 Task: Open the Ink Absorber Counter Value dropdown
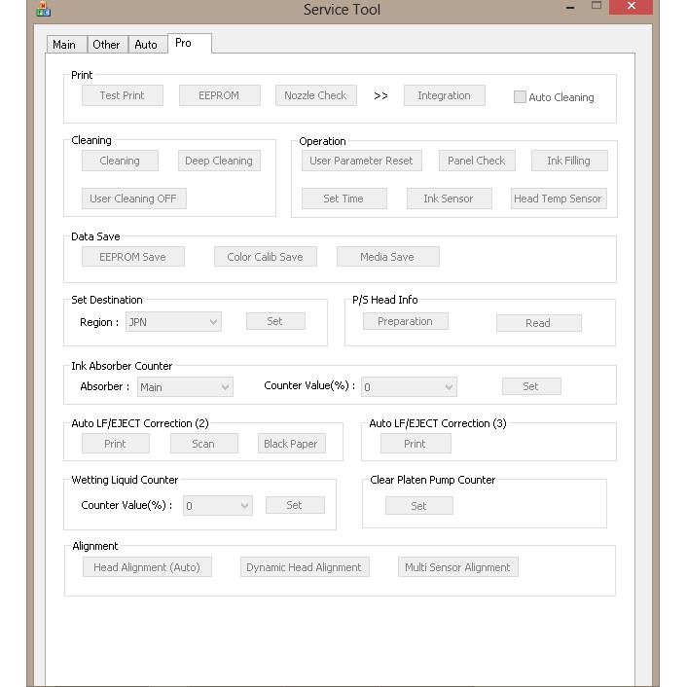409,387
